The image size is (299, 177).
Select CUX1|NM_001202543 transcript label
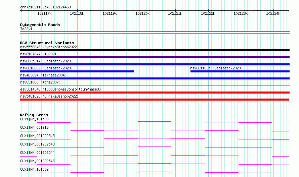37,144
